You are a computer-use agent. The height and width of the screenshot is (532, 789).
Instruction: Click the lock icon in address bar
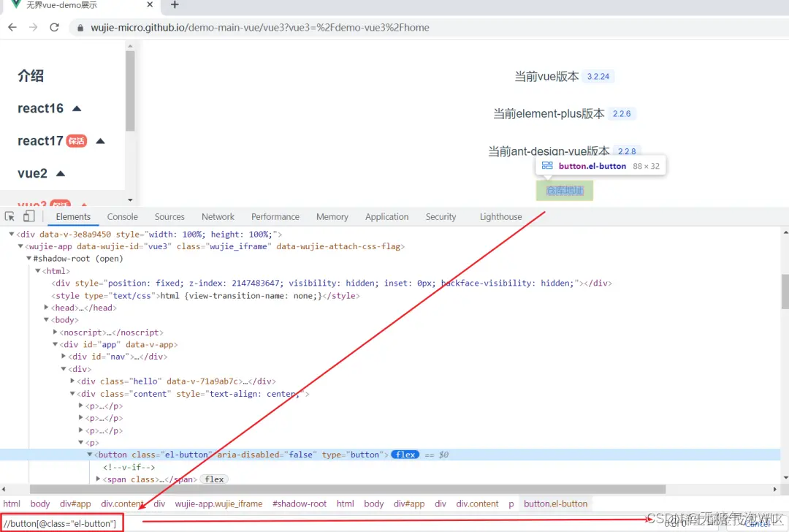(80, 28)
